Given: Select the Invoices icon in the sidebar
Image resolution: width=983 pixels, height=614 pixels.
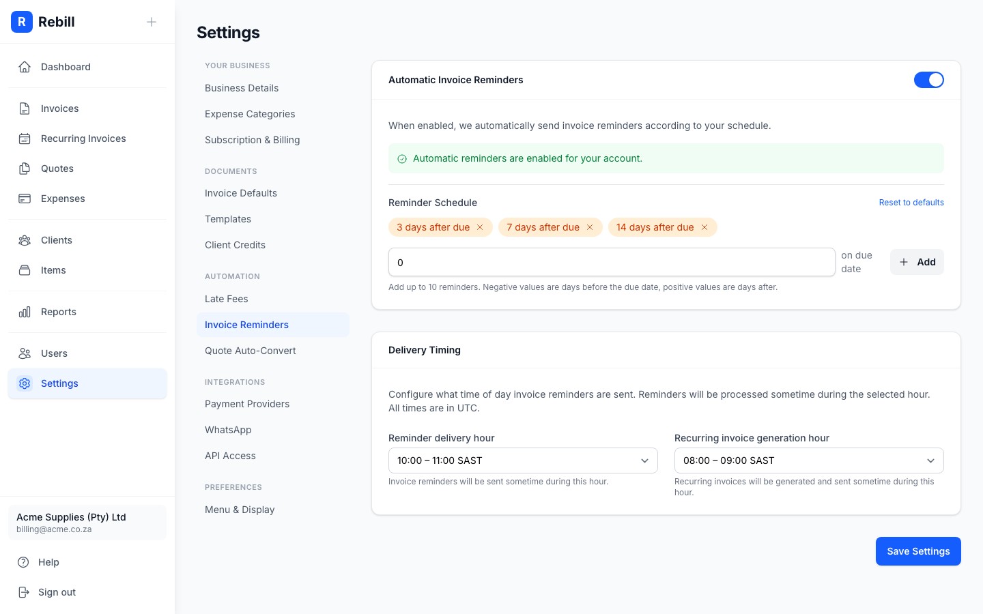Looking at the screenshot, I should [25, 108].
